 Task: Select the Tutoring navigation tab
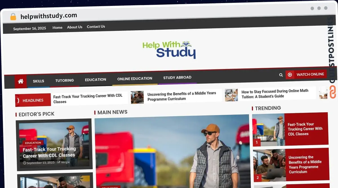pos(65,81)
